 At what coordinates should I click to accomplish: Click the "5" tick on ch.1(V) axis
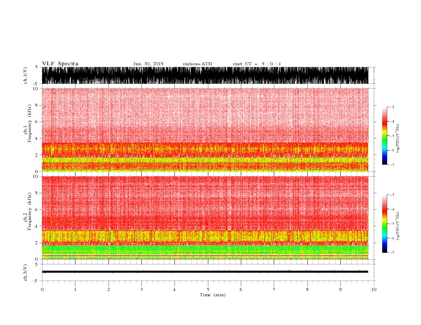(x=37, y=67)
